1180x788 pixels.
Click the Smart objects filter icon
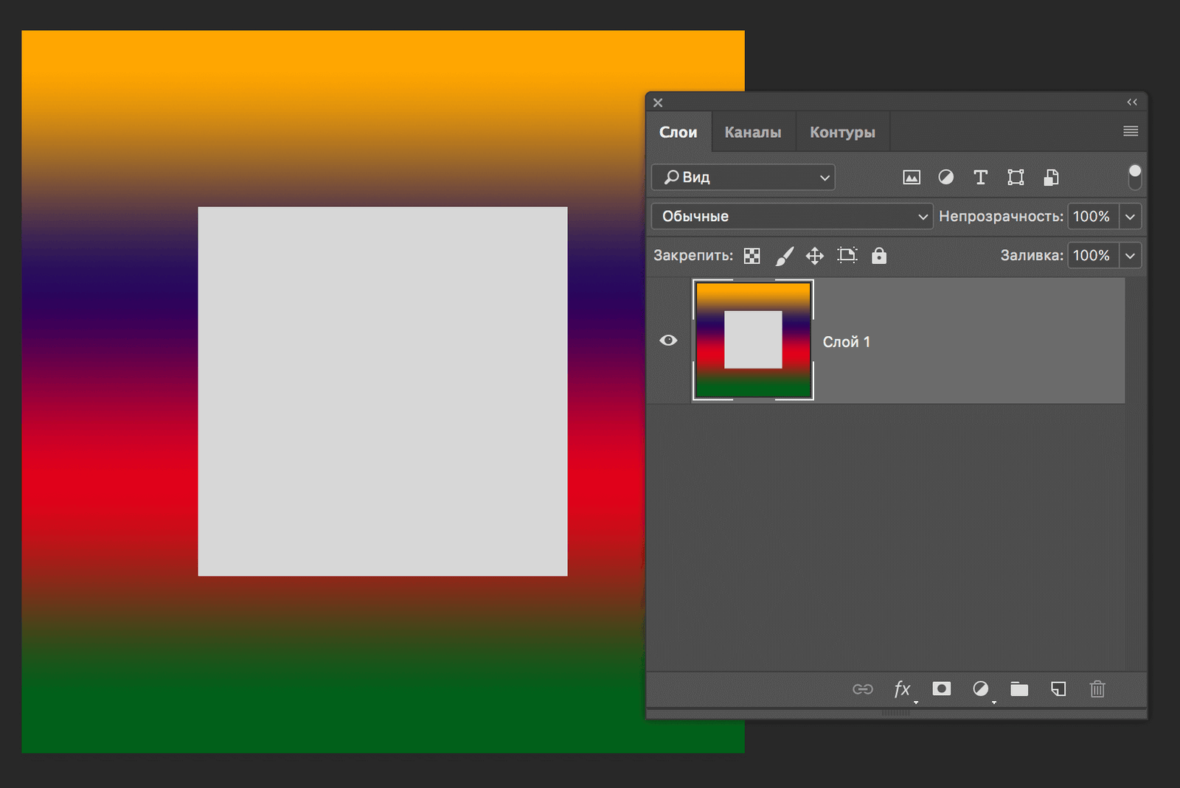[1051, 177]
